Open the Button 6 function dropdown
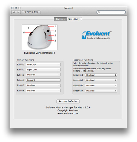Image resolution: width=137 pixels, height=142 pixels. 43,91
